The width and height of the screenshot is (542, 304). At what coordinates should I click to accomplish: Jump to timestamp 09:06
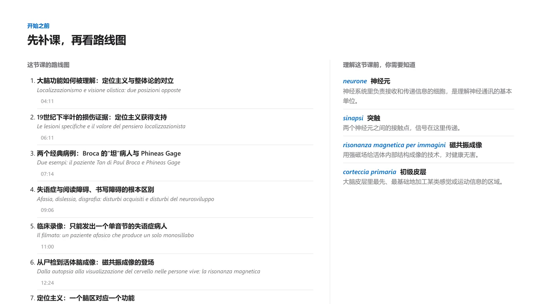(x=47, y=210)
